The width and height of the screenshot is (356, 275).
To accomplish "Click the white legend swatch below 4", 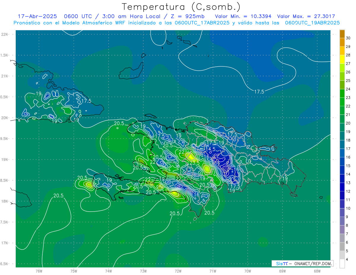I will tap(342, 264).
